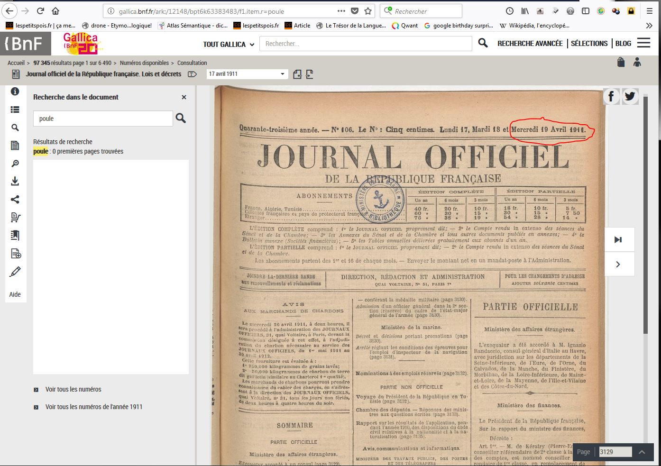Close the Recherche dans le document panel
Image resolution: width=661 pixels, height=466 pixels.
click(x=184, y=97)
